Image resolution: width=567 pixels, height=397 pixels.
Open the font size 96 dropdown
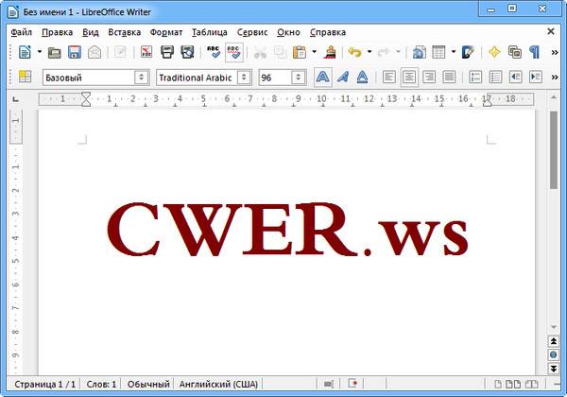(x=299, y=78)
